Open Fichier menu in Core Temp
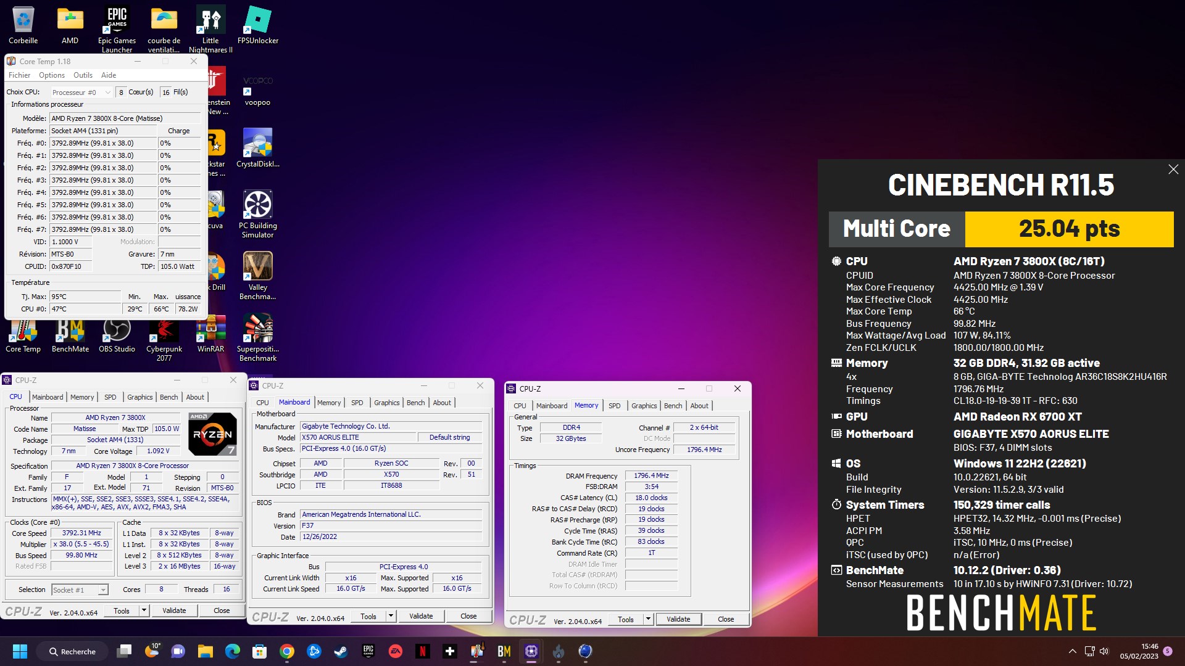Viewport: 1185px width, 666px height. click(19, 75)
